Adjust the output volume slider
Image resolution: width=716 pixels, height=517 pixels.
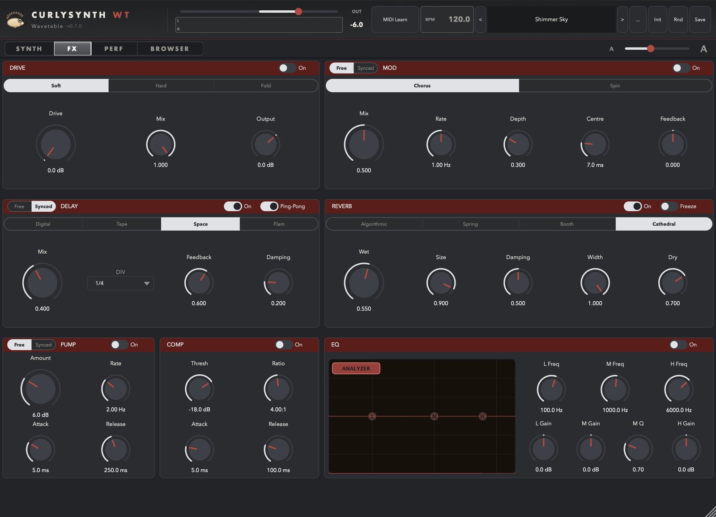point(259,12)
